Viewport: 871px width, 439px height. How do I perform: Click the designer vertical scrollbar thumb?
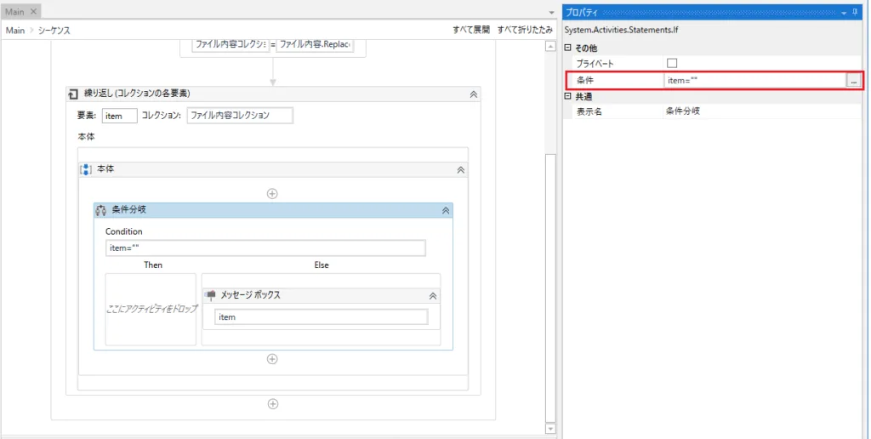pos(550,288)
